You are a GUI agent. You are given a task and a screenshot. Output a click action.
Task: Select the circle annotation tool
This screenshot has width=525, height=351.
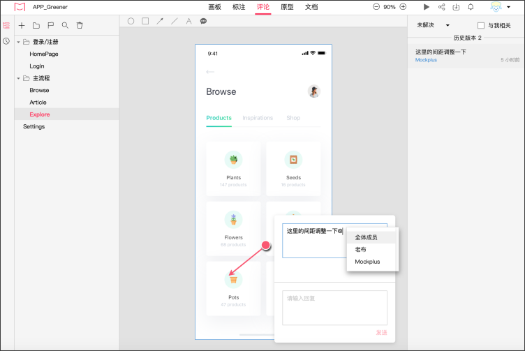point(131,21)
